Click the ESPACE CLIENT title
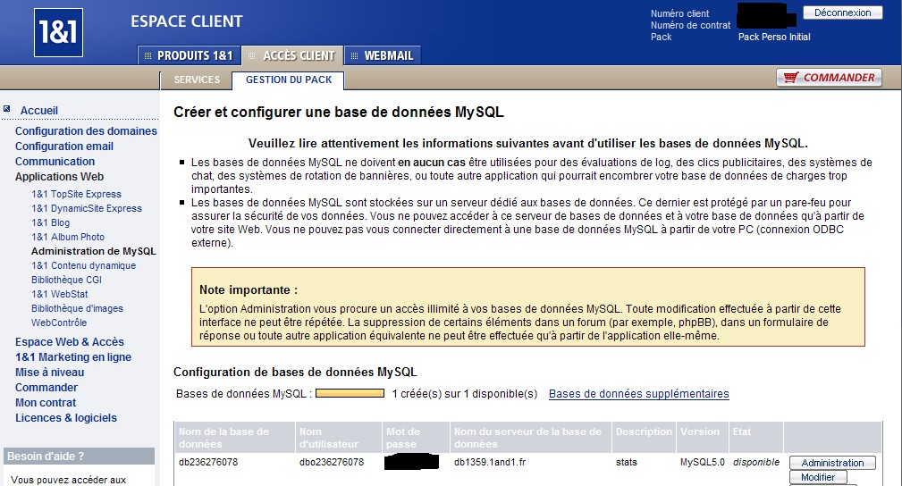 (186, 21)
